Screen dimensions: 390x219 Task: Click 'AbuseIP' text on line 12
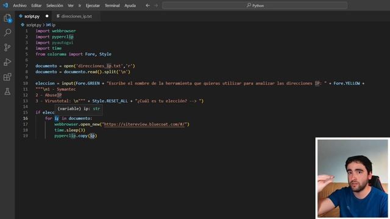[53, 95]
